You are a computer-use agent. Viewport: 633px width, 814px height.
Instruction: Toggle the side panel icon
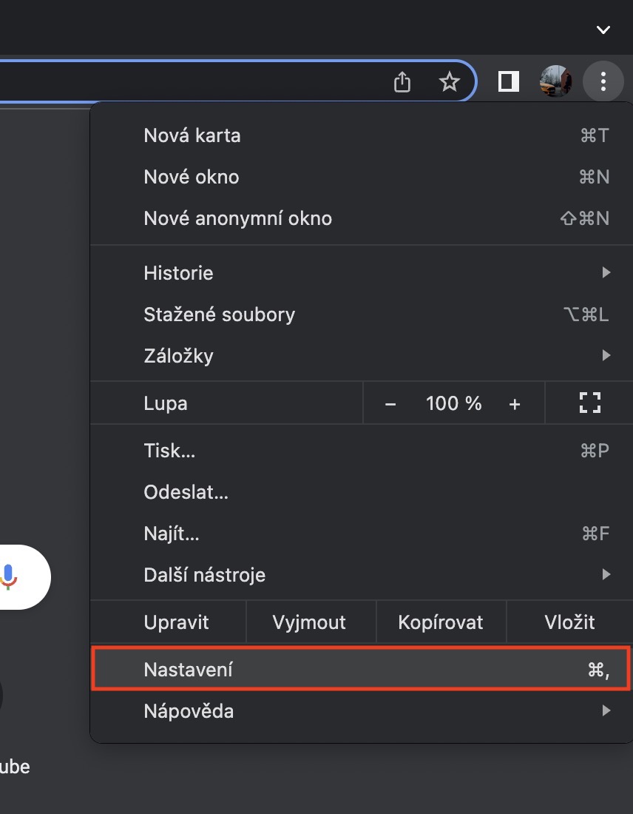click(508, 81)
